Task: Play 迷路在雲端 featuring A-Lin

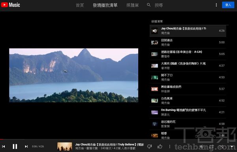Action: tap(181, 52)
